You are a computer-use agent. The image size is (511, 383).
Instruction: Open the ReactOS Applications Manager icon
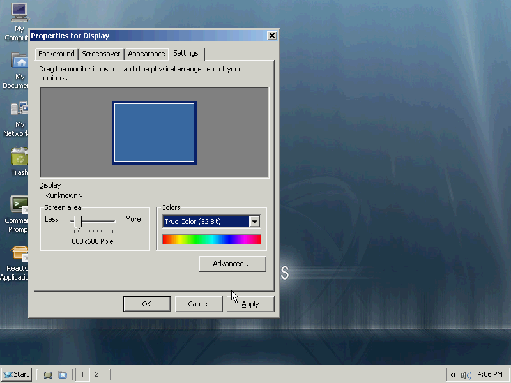pos(20,253)
